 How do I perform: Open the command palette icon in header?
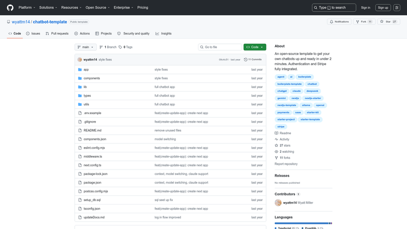(x=397, y=8)
